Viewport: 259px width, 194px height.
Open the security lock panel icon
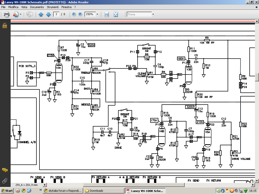point(5,26)
